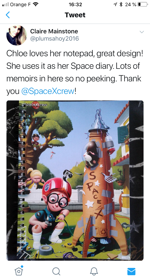Screen dimensions: 150x279
Task: Tap the cellular signal bars
Action: point(5,5)
